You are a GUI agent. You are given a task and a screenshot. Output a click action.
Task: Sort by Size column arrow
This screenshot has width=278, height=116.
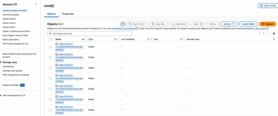(181, 39)
